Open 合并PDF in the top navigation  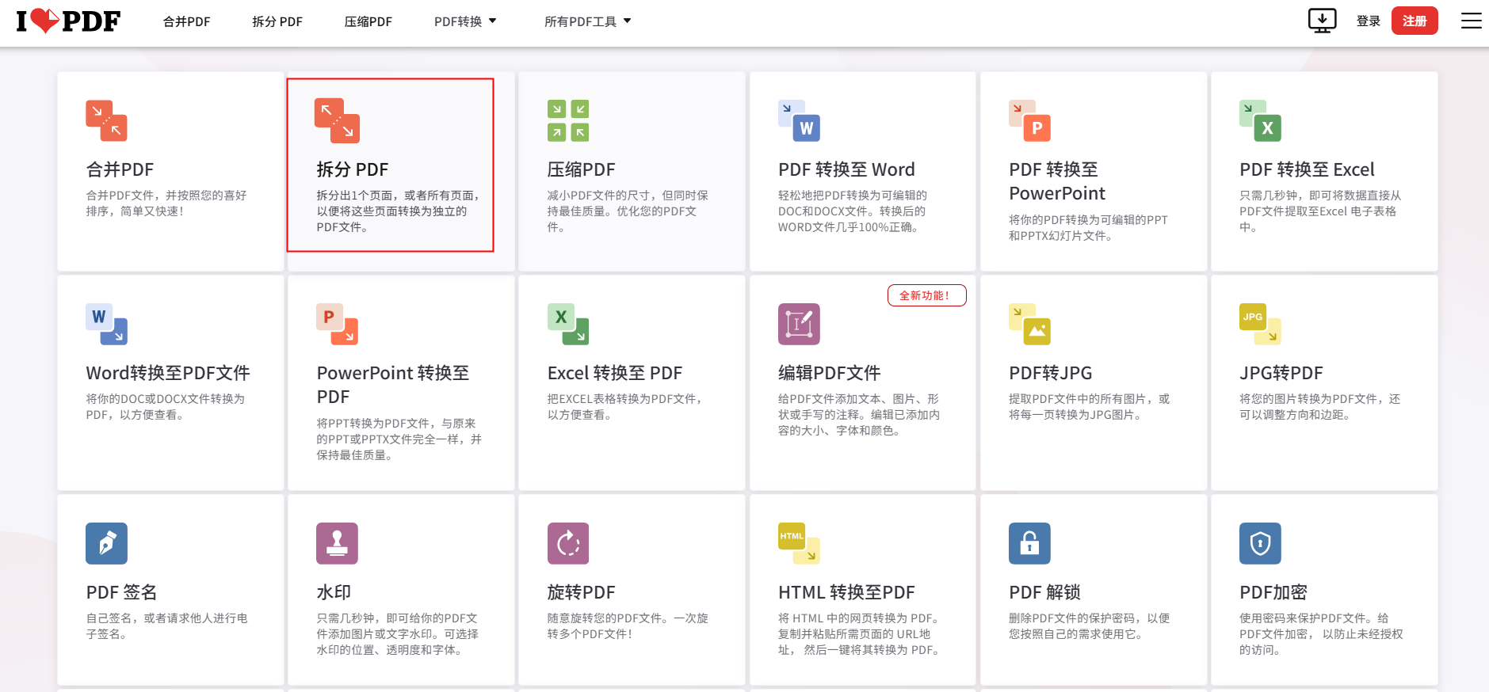pyautogui.click(x=186, y=21)
